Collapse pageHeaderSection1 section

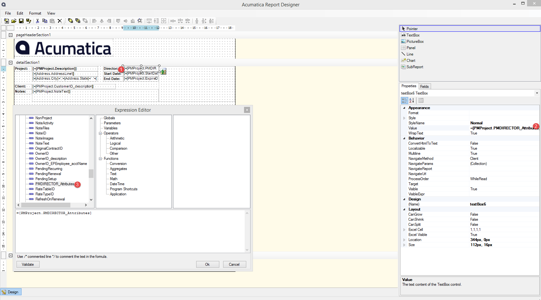point(10,35)
